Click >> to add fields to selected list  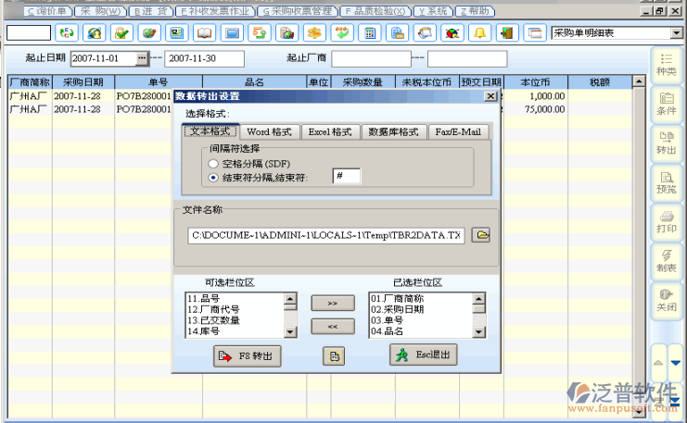click(x=332, y=303)
